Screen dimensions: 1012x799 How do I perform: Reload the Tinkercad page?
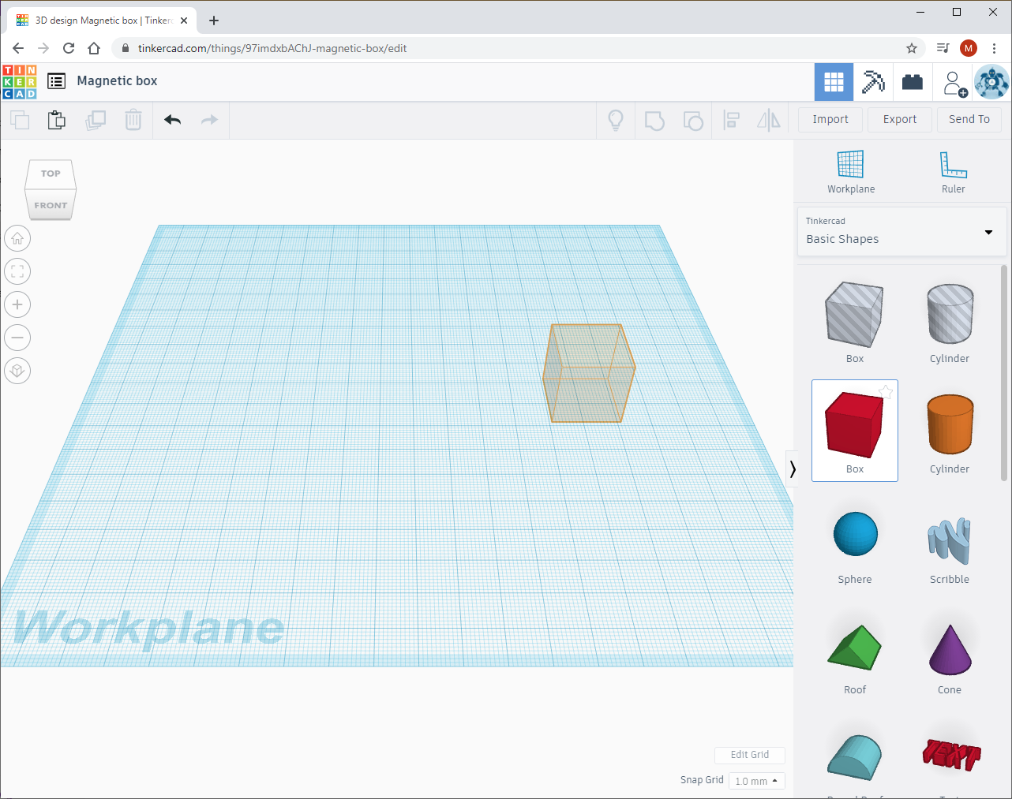coord(69,48)
